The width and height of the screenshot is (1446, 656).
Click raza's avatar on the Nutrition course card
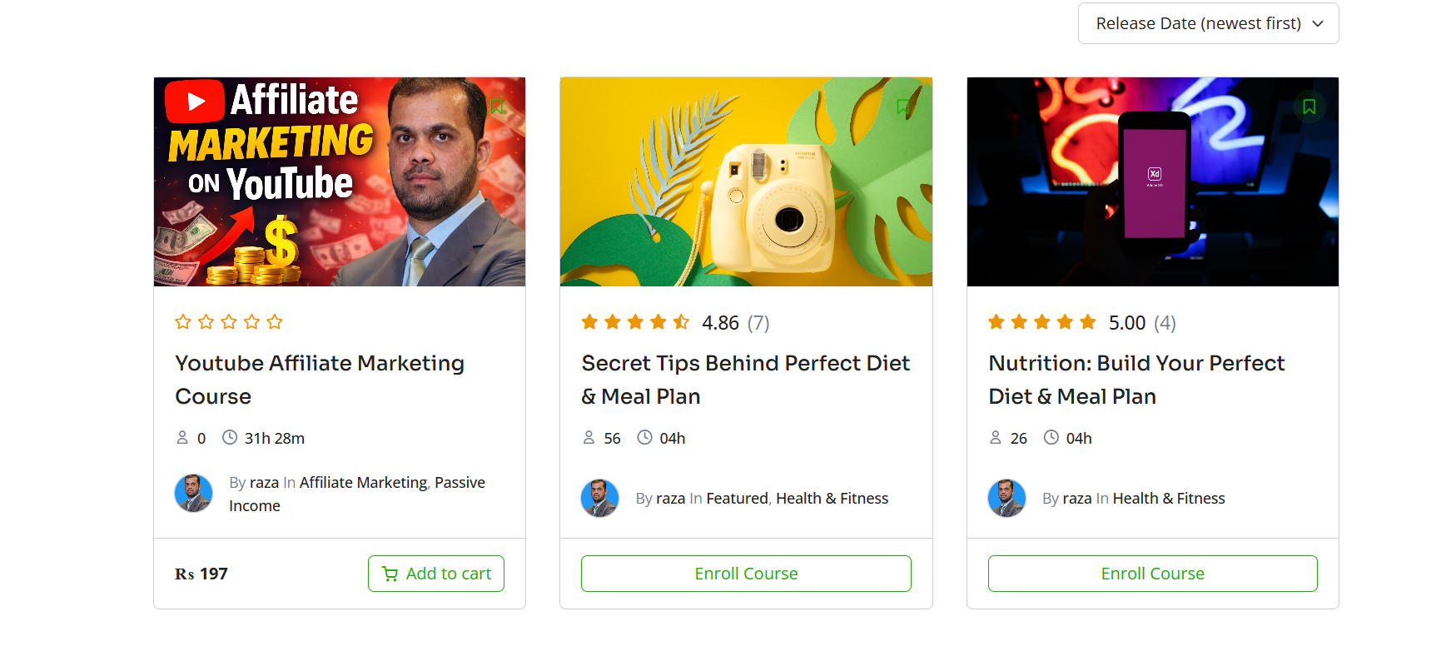1006,498
